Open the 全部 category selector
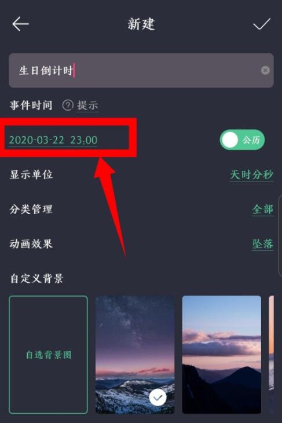Viewport: 282px width, 423px height. click(x=262, y=209)
